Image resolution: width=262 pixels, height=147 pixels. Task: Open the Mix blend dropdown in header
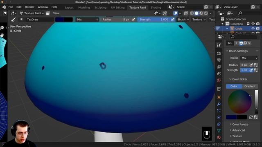click(x=87, y=20)
